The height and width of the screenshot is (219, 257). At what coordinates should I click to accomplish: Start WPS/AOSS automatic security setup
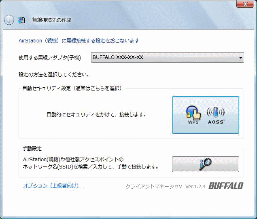(206, 115)
